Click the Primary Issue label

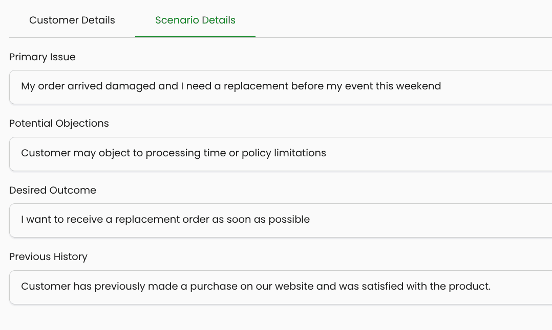click(42, 57)
